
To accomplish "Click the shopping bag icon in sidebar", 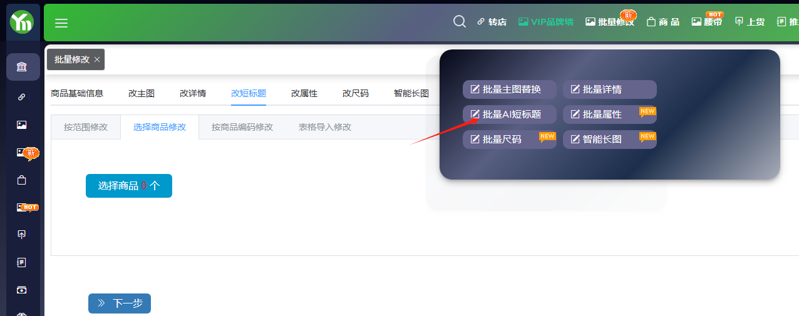I will coord(22,180).
